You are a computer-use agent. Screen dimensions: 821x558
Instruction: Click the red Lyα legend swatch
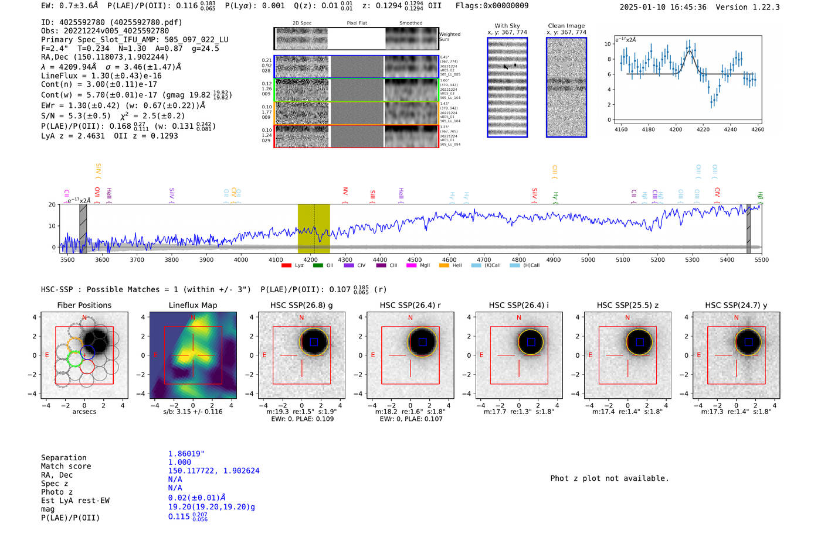click(x=286, y=266)
